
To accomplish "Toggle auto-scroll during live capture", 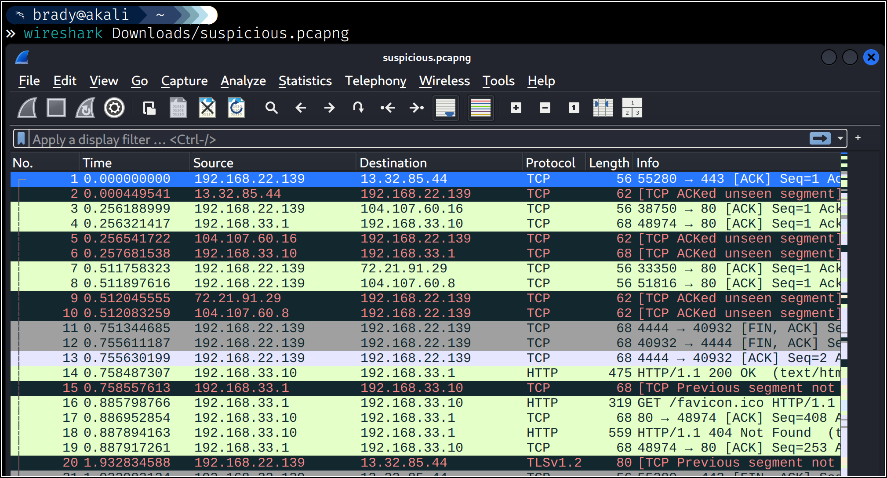I will coord(446,108).
